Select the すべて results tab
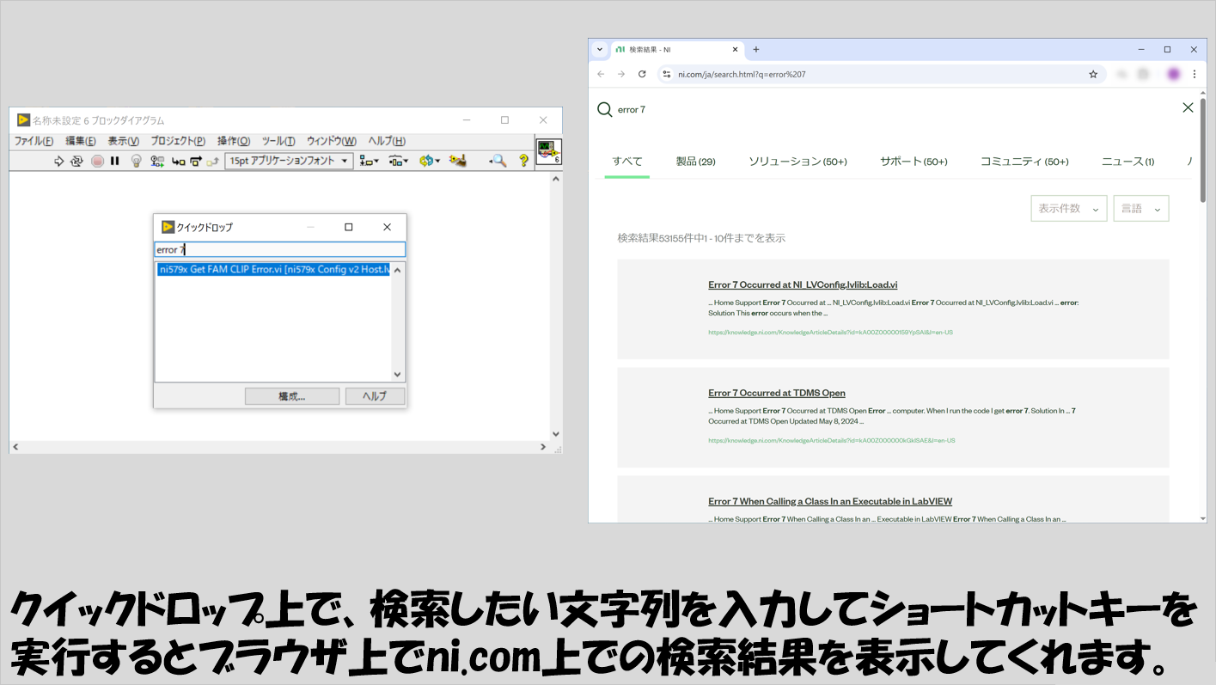 point(627,162)
